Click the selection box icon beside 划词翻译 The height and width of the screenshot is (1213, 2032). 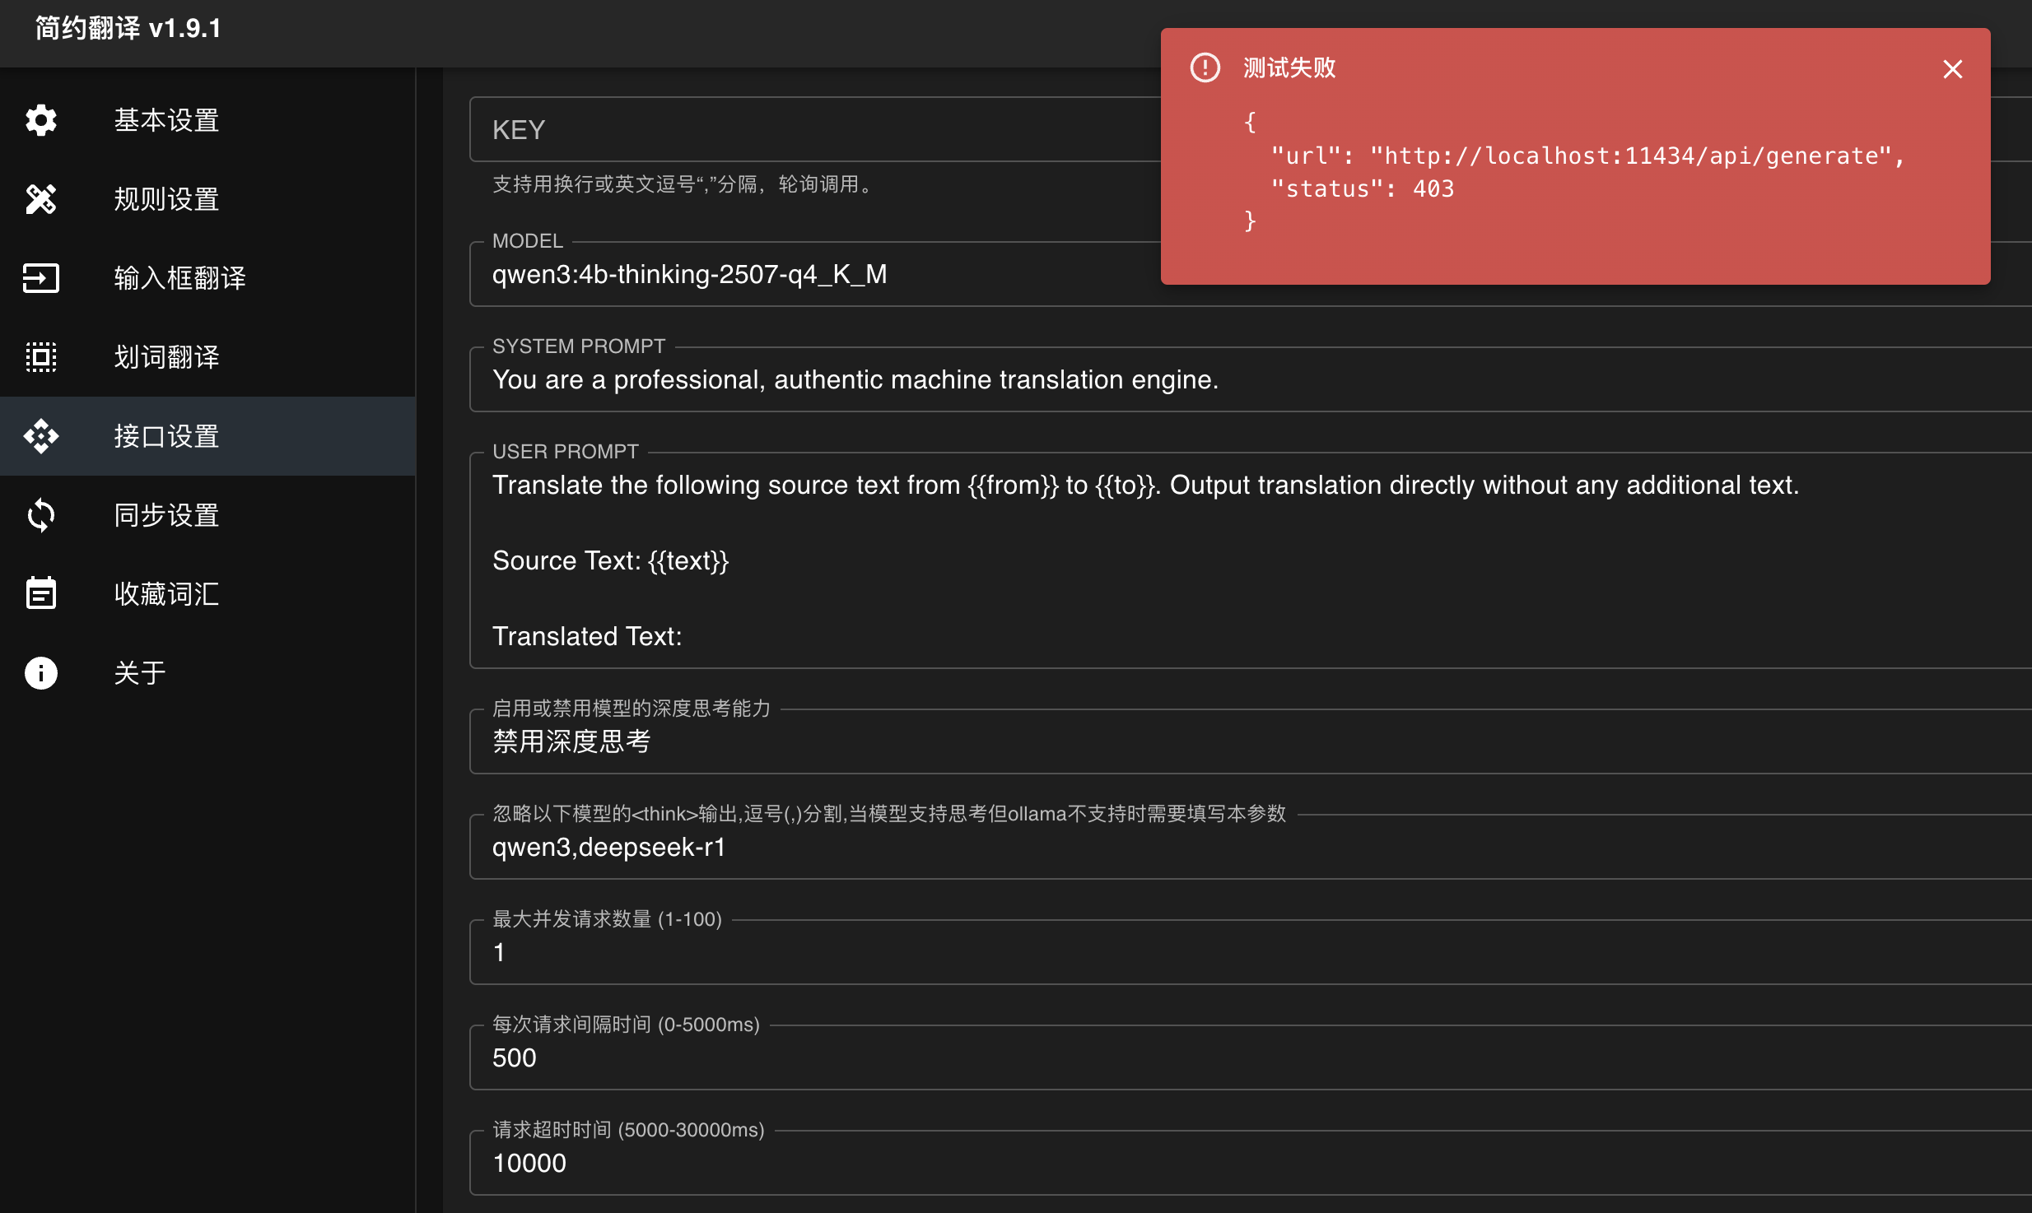pos(41,357)
